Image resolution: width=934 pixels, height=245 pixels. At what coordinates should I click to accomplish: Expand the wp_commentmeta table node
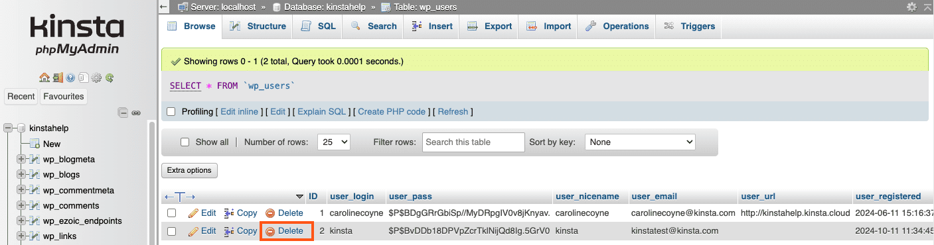click(x=21, y=190)
